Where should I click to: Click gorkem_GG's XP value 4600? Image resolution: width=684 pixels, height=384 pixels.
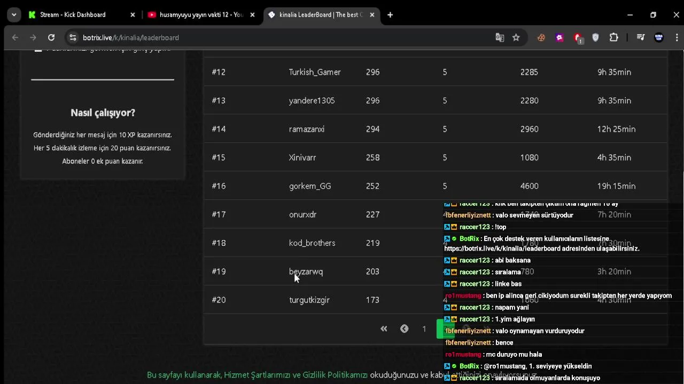(x=529, y=186)
